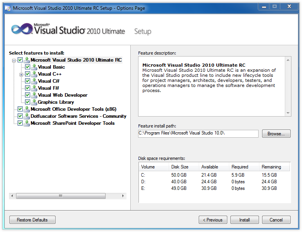Toggle Microsoft Office Developer Tools (x86) checkbox

(x=20, y=109)
